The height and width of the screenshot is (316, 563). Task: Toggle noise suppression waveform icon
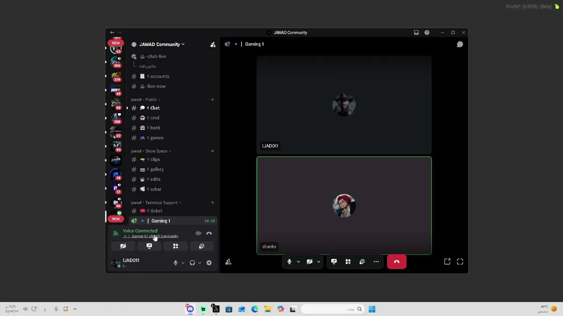198,233
